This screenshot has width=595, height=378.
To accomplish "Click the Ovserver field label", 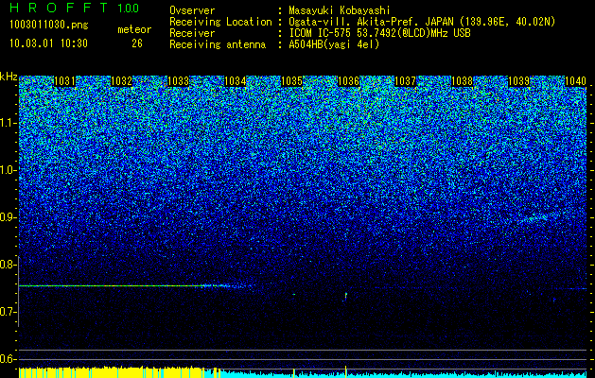I will point(192,10).
